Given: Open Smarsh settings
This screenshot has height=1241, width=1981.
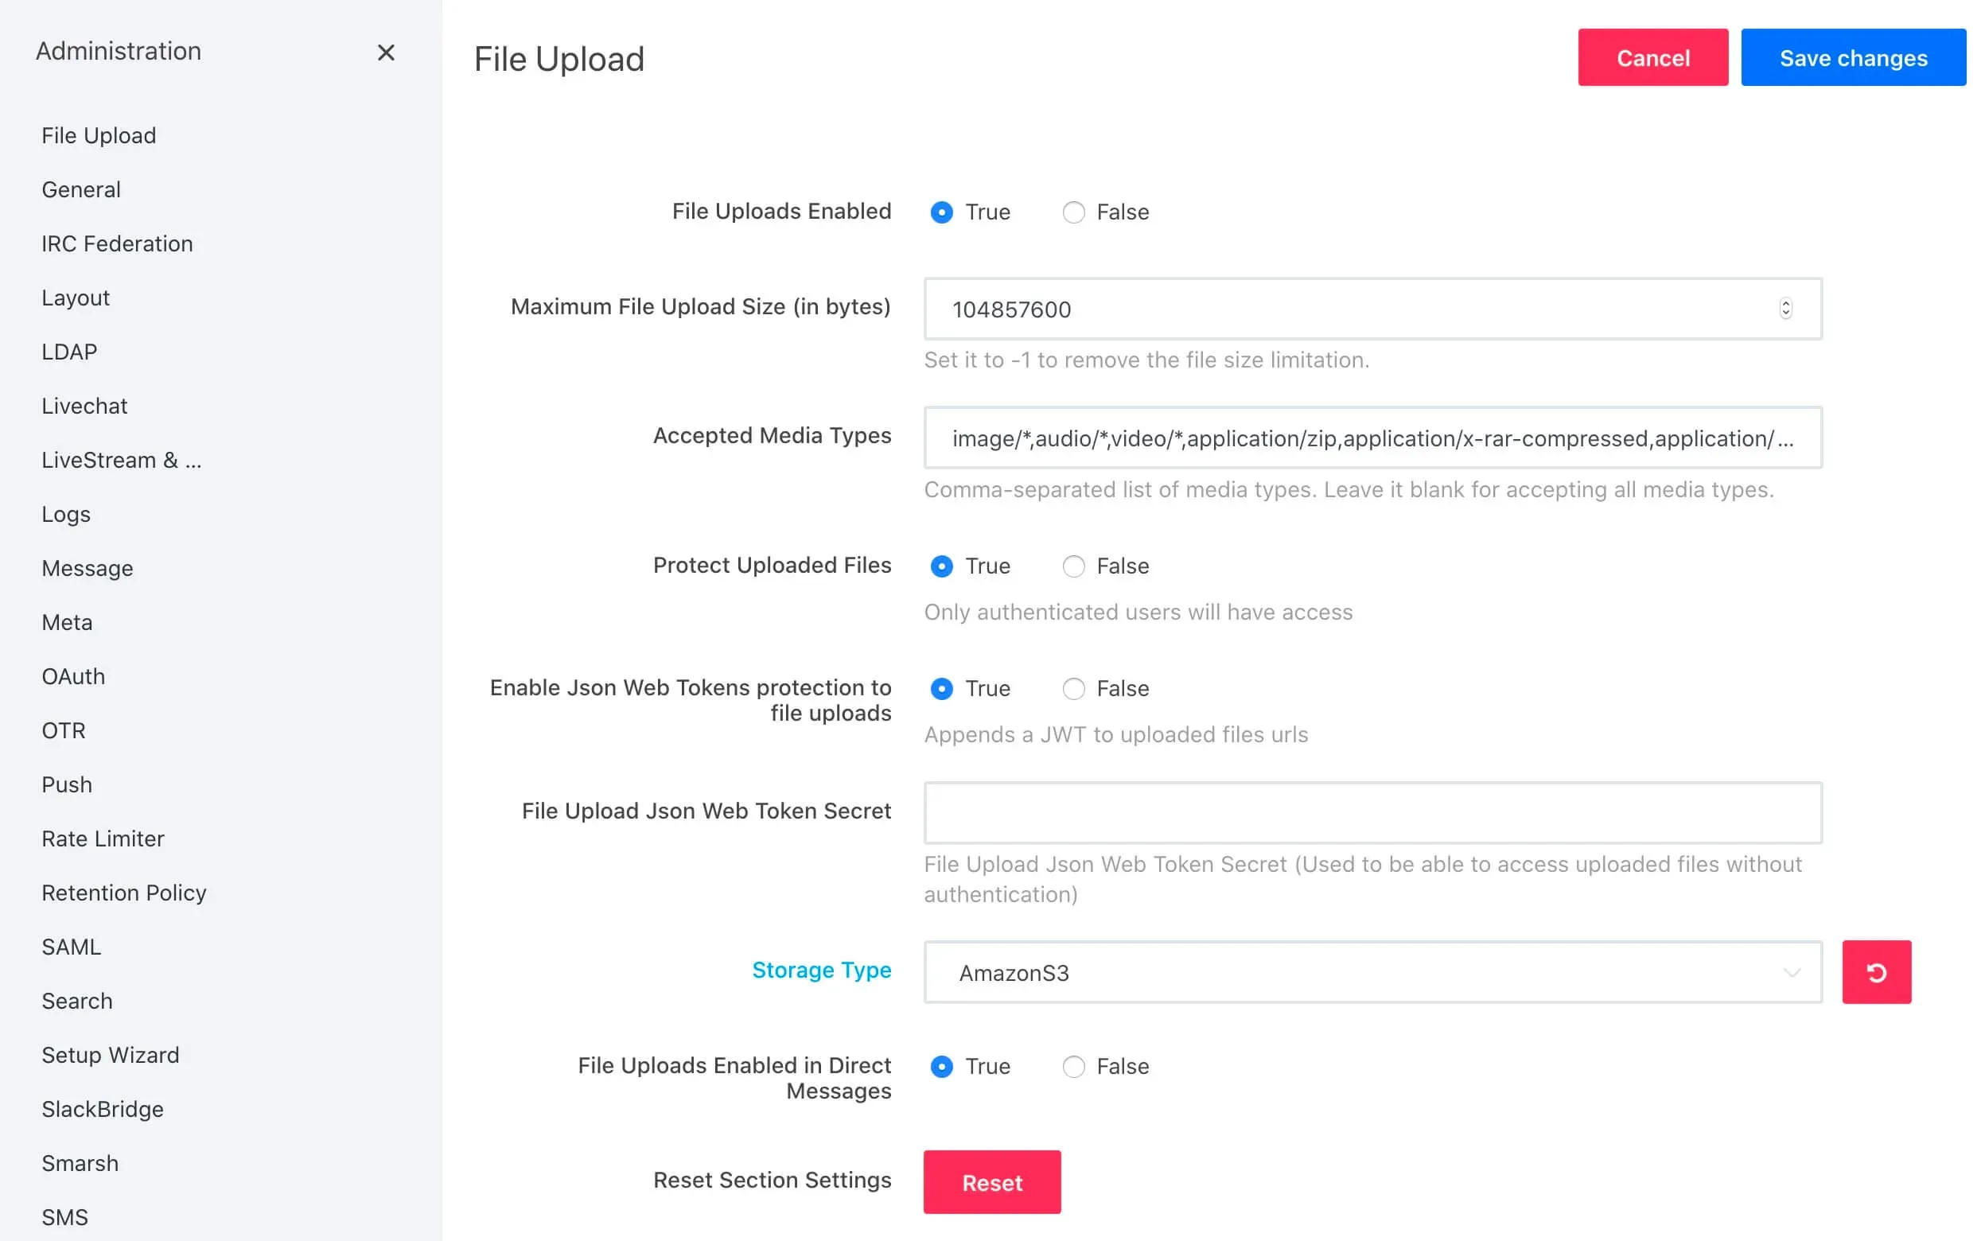Looking at the screenshot, I should 80,1164.
